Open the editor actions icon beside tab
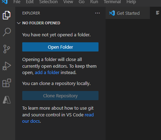The width and height of the screenshot is (161, 140). pyautogui.click(x=157, y=13)
